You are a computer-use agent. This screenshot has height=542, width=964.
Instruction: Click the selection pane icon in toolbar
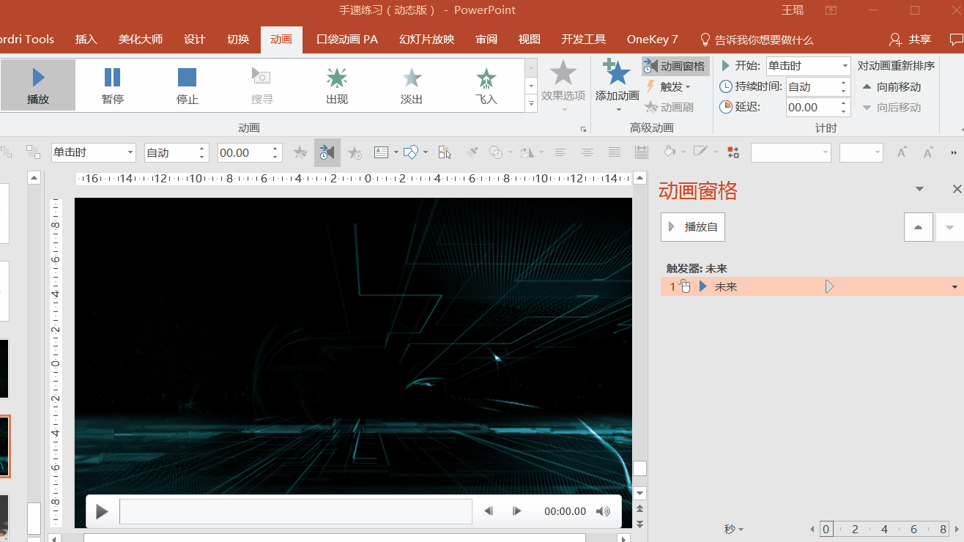pos(445,152)
